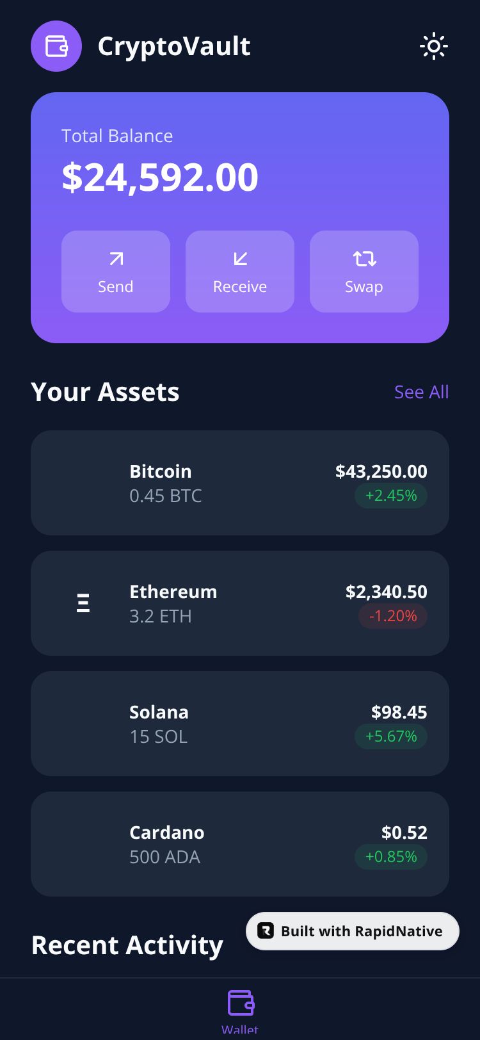Open the Solana asset card
The height and width of the screenshot is (1040, 480).
point(240,724)
